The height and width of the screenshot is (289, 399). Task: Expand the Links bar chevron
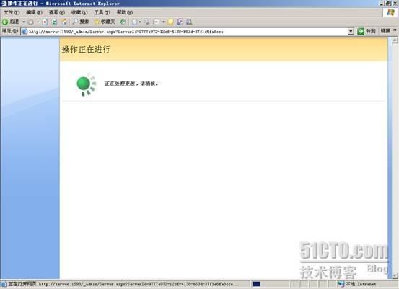[x=395, y=30]
